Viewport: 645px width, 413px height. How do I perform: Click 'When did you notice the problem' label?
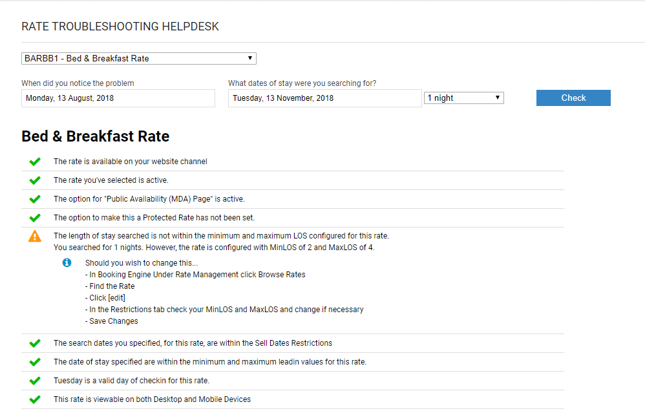[x=78, y=83]
